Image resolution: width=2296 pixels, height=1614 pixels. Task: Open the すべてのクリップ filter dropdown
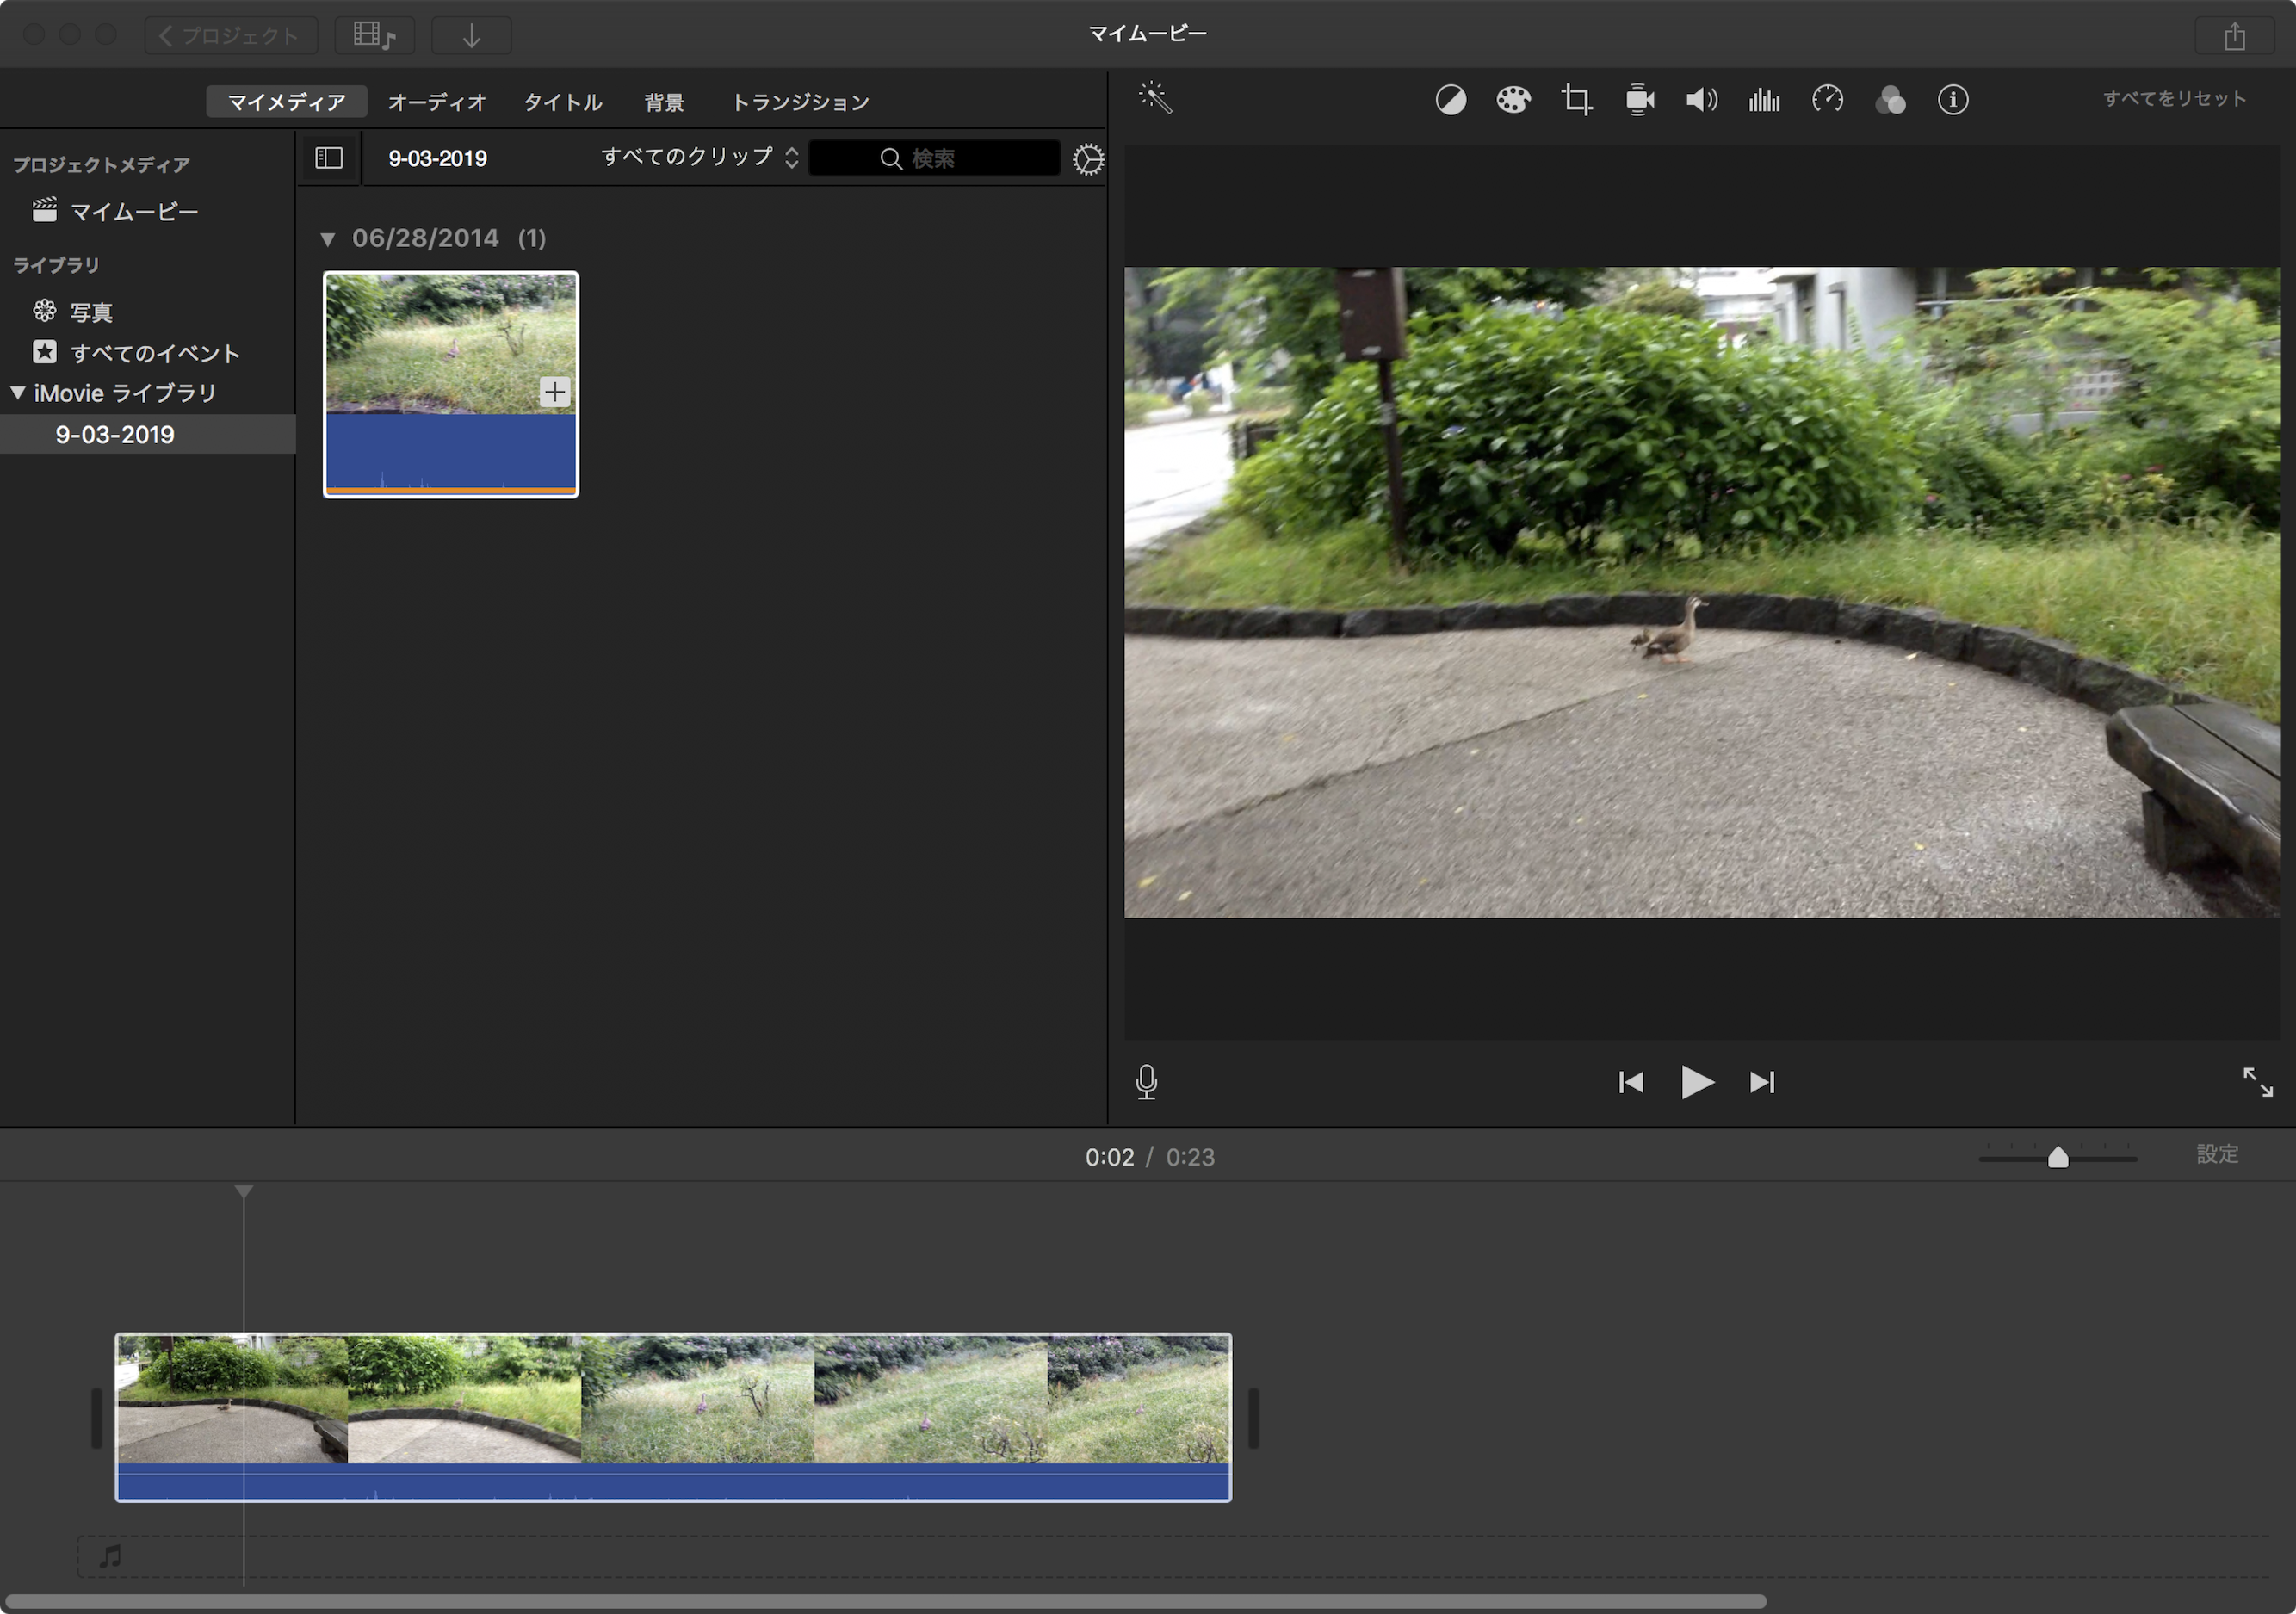(x=698, y=157)
